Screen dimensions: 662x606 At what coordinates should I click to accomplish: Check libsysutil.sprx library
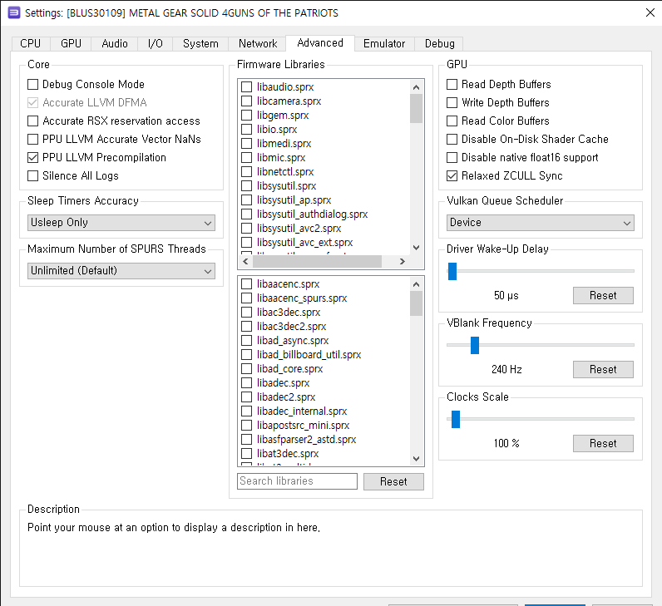click(x=246, y=186)
